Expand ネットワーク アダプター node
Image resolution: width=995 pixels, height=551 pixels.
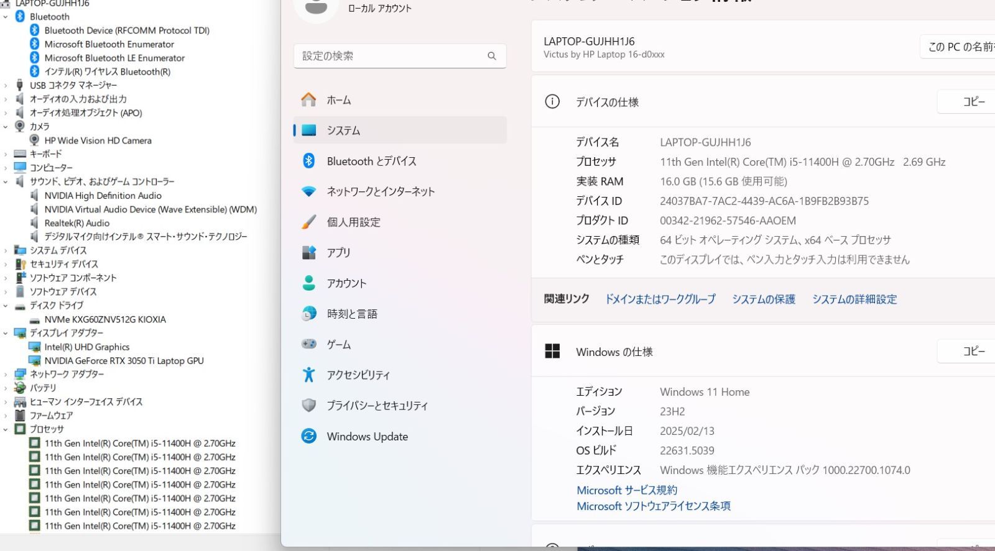pyautogui.click(x=6, y=374)
